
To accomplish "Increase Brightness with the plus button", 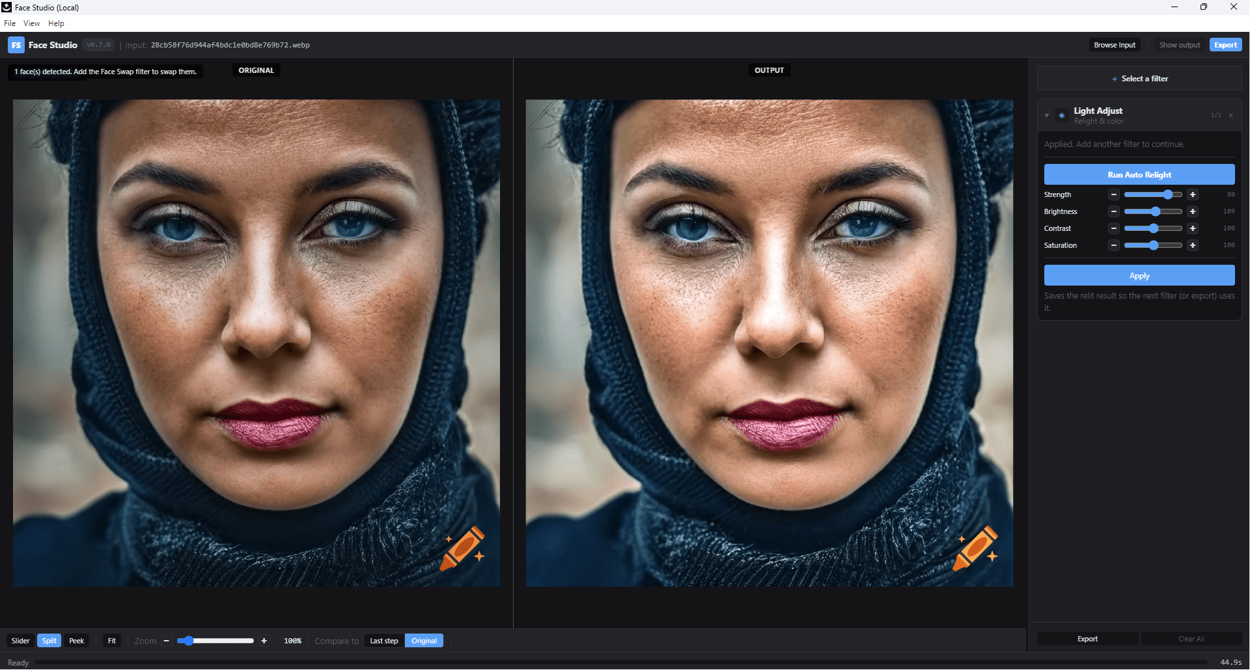I will coord(1193,211).
